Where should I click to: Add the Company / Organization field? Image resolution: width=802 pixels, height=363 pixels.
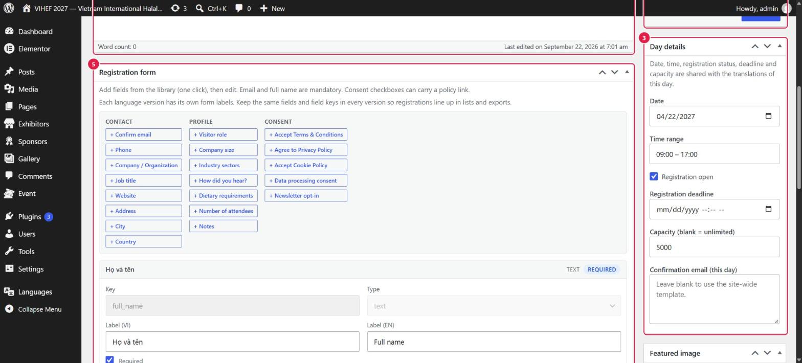tap(144, 165)
